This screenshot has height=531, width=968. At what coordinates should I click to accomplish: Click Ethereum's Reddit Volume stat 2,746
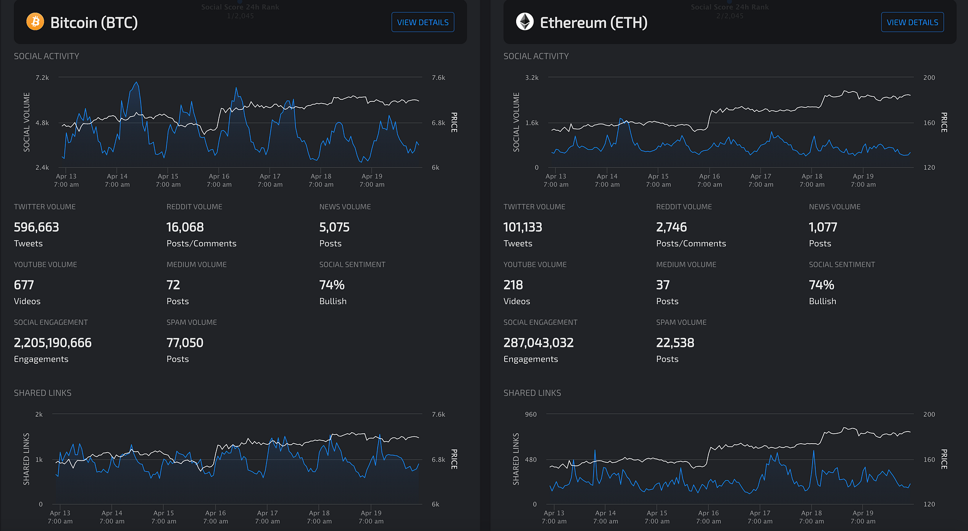pos(671,227)
